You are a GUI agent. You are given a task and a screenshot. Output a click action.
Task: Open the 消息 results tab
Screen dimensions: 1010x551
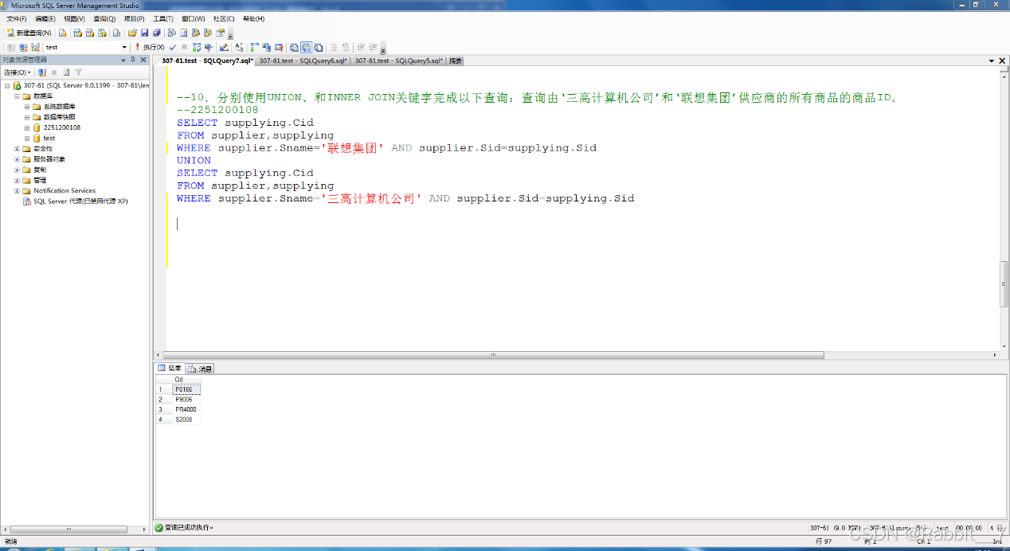click(x=201, y=369)
